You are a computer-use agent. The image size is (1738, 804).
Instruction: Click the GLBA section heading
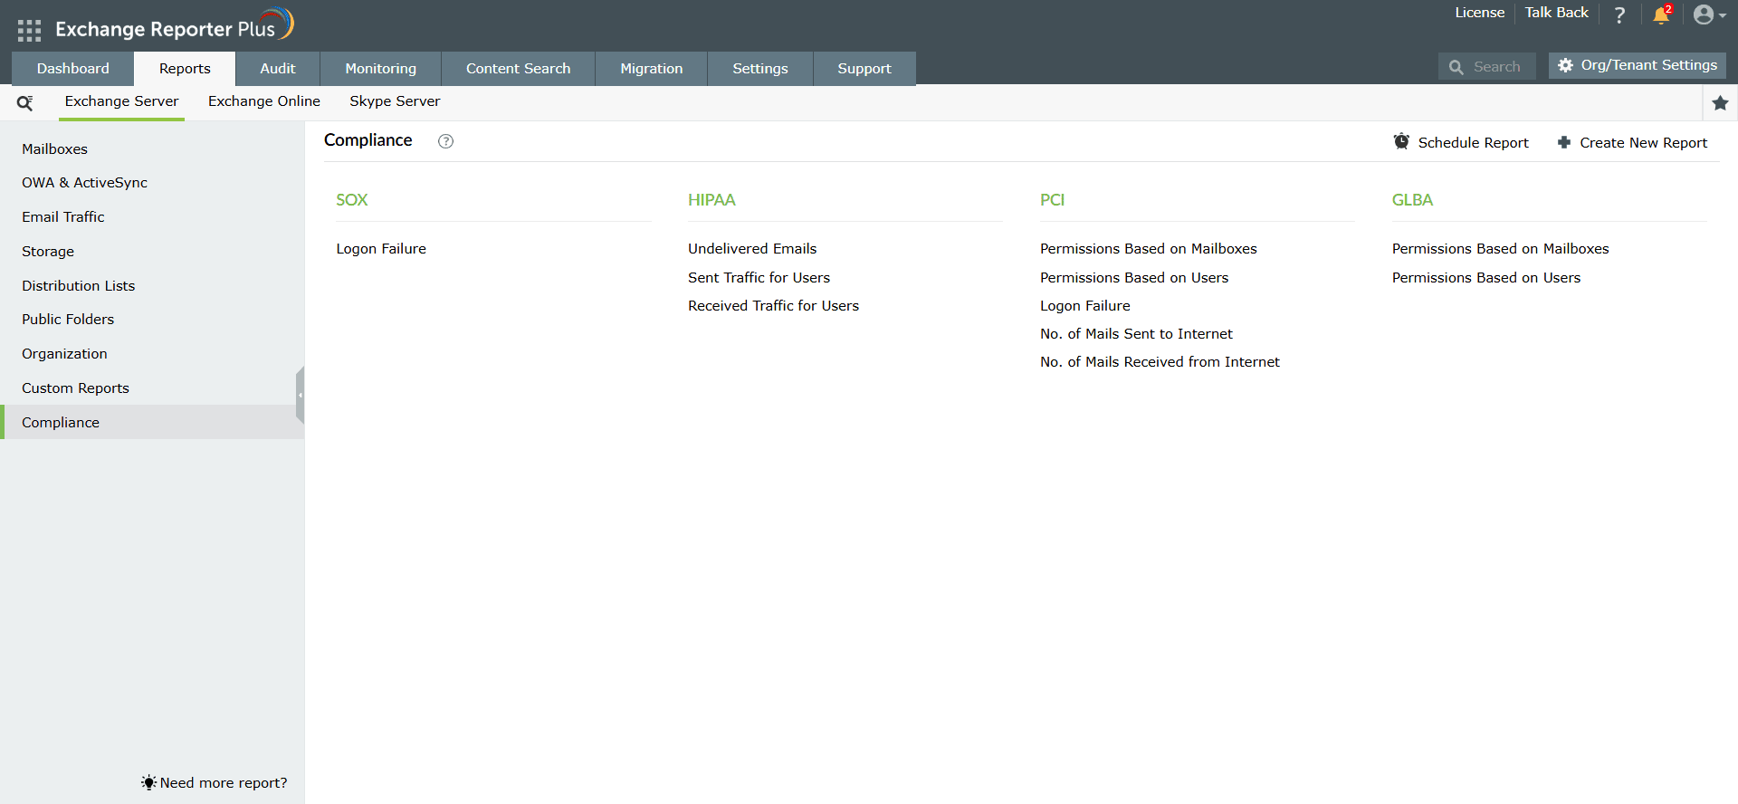(1412, 200)
